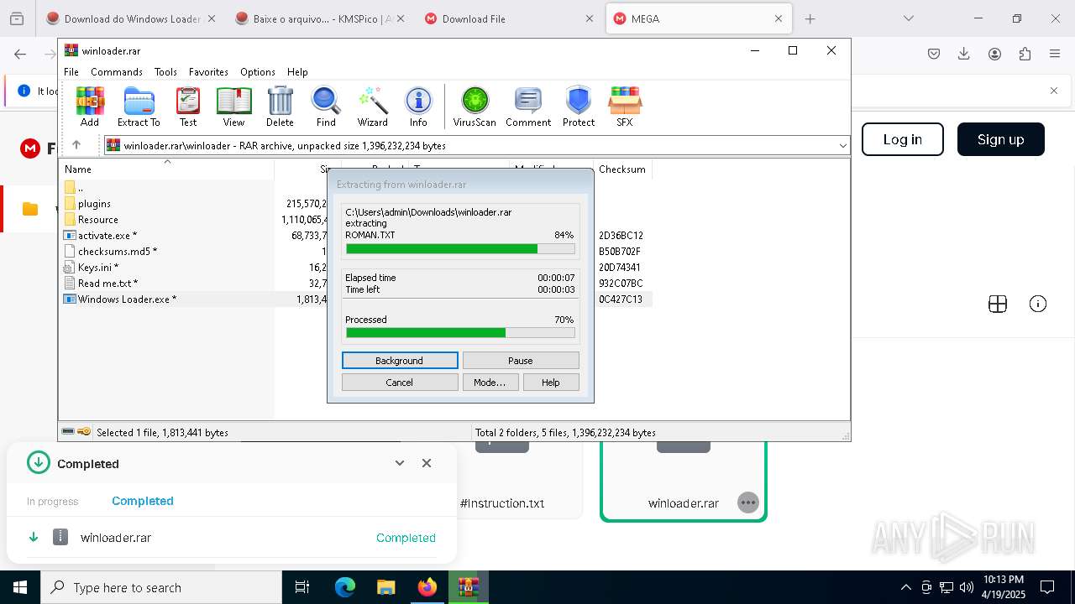Open the Options menu

(x=258, y=72)
